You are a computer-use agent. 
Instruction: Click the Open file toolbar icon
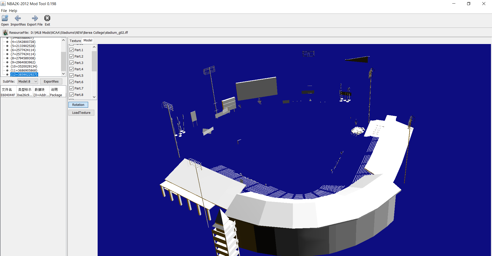coord(5,18)
